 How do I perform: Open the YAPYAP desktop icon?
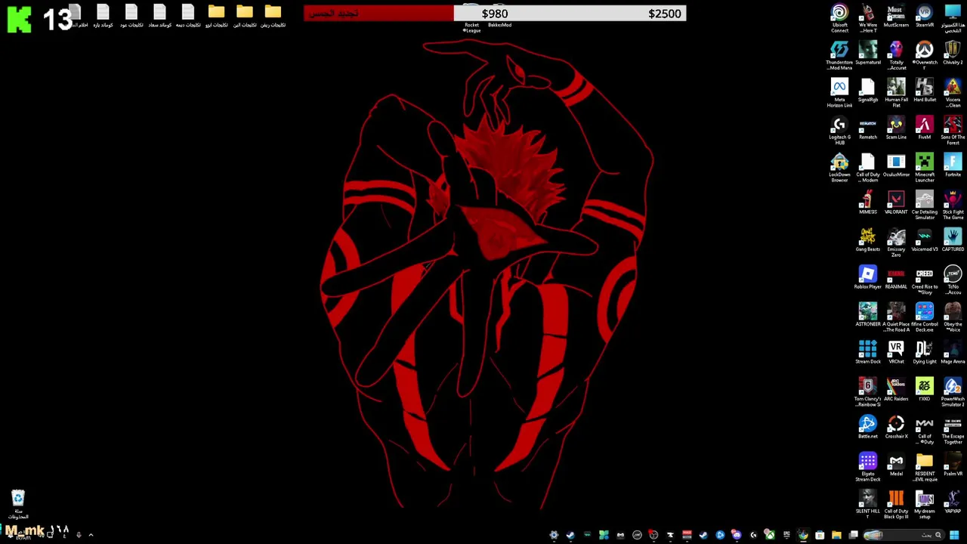click(952, 502)
